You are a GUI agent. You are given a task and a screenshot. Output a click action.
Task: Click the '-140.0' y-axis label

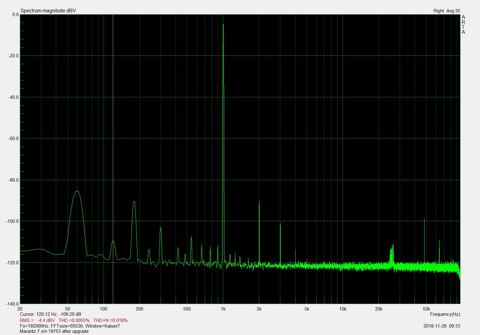pos(13,304)
